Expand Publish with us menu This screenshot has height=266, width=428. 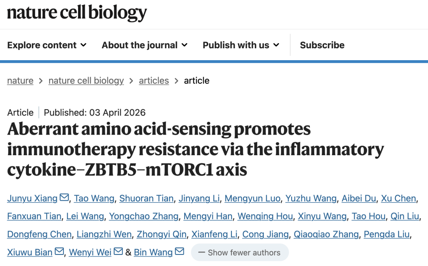241,45
